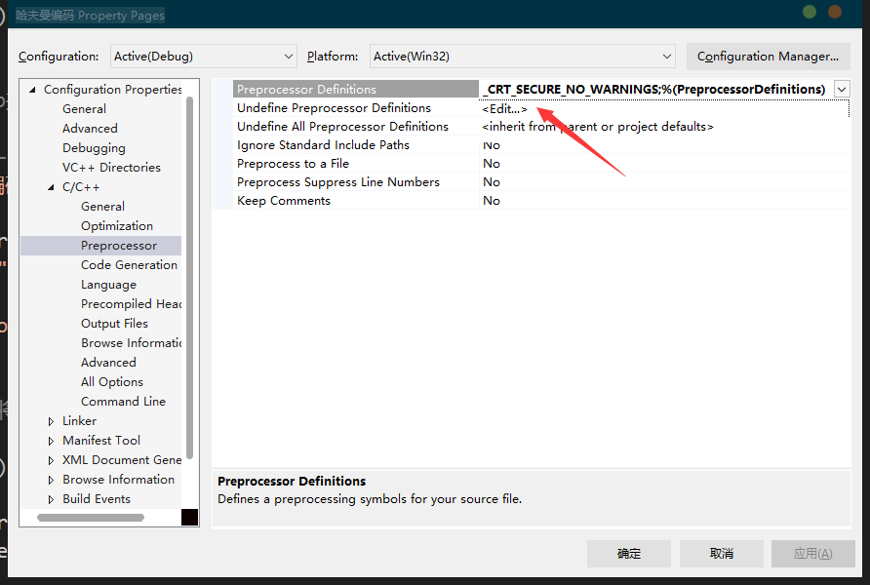Select Ignore Standard Include Paths row
This screenshot has height=585, width=870.
[356, 144]
